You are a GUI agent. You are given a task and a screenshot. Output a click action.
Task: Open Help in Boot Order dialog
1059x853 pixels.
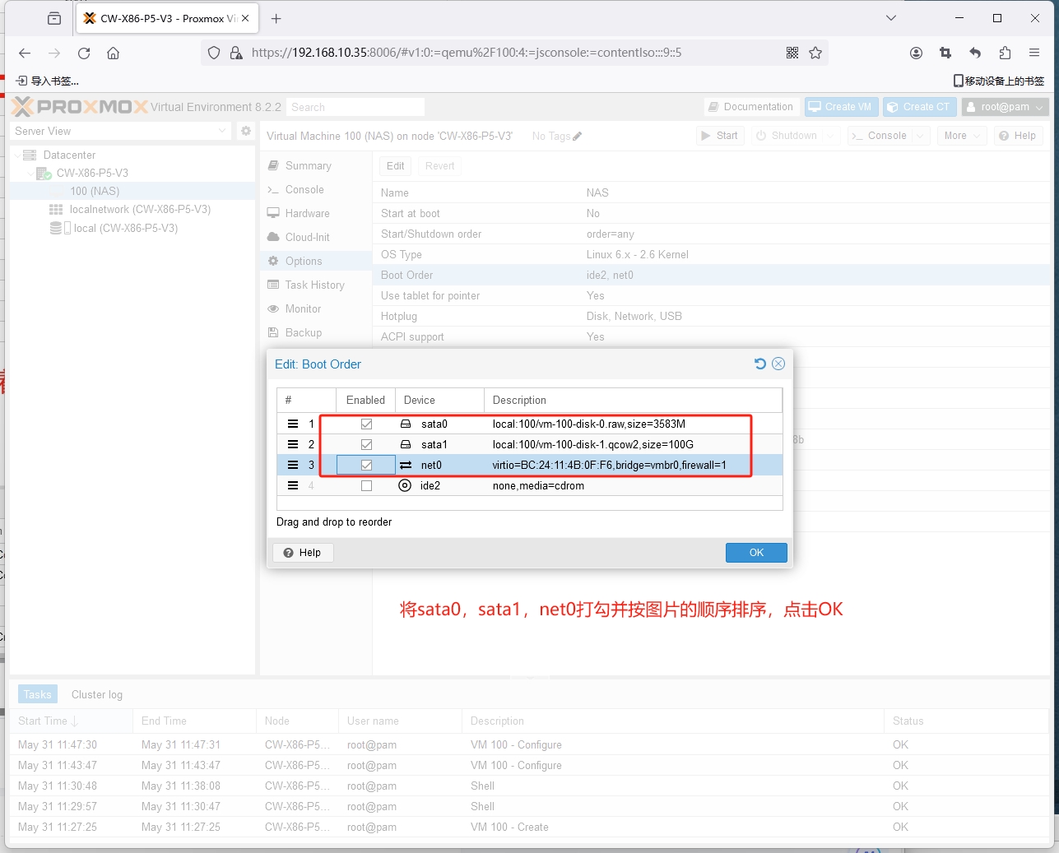(x=302, y=553)
